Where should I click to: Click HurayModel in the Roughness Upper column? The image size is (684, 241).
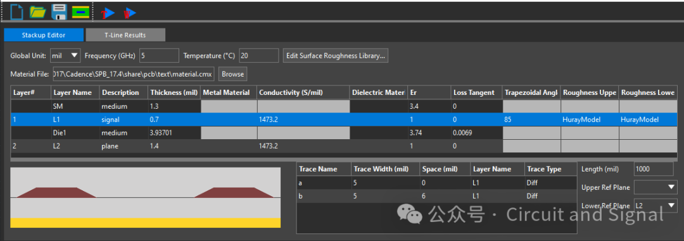coord(590,120)
